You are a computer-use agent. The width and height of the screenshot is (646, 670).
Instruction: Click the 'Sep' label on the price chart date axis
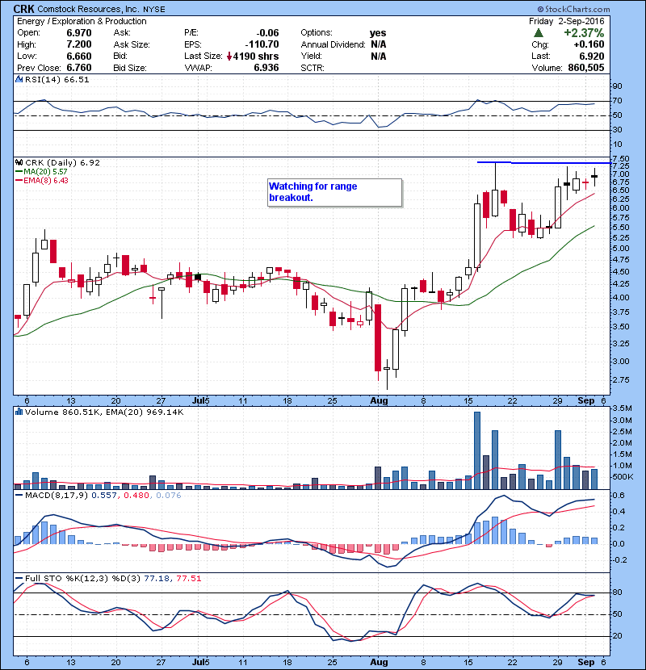pos(585,401)
